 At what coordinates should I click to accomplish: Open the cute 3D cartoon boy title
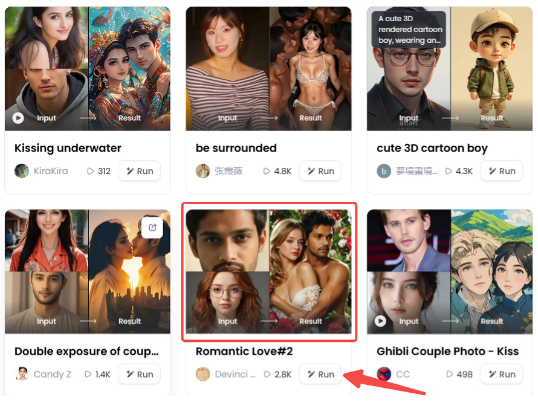pyautogui.click(x=432, y=148)
